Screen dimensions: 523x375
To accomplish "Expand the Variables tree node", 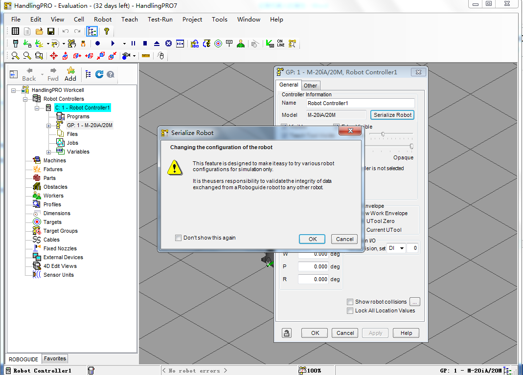I will tap(49, 152).
